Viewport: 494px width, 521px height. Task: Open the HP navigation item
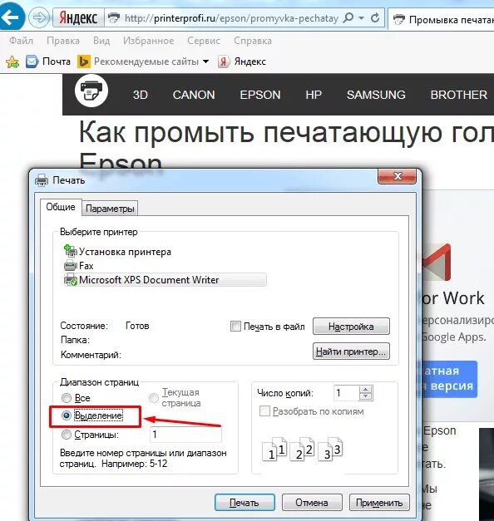click(314, 95)
